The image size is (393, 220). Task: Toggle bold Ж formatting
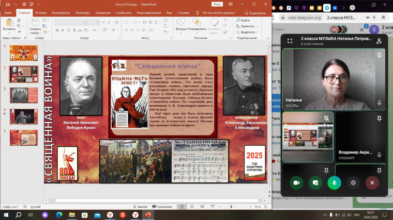[x=57, y=30]
